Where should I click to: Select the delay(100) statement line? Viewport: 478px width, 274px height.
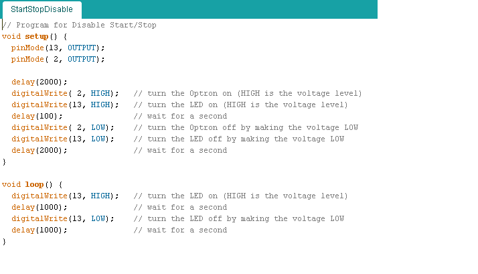click(x=37, y=116)
